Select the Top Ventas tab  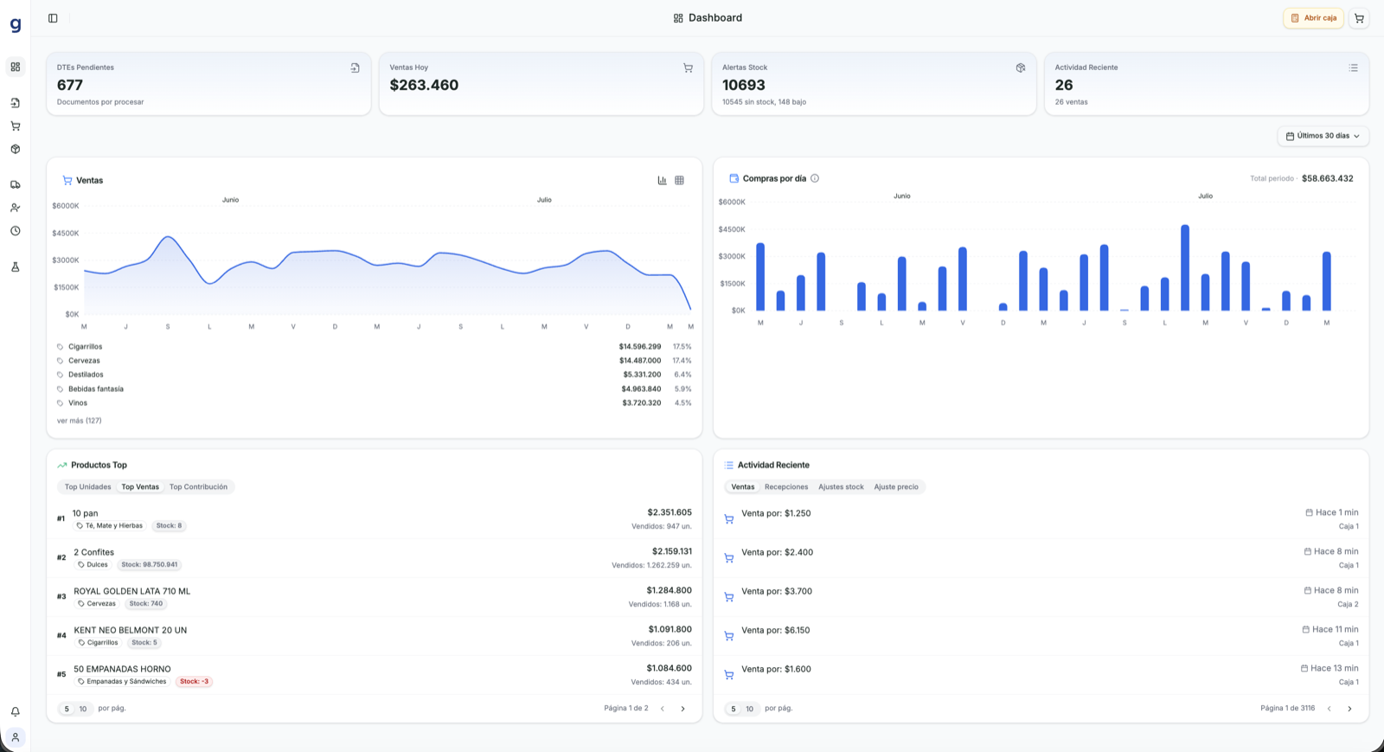pos(140,487)
